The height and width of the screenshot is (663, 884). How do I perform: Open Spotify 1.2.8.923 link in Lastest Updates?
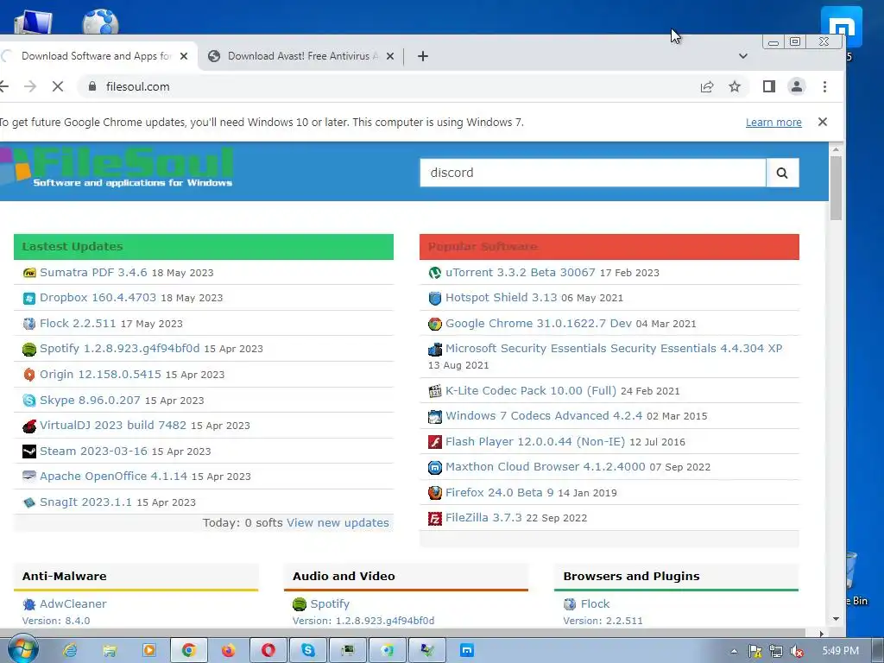(119, 349)
